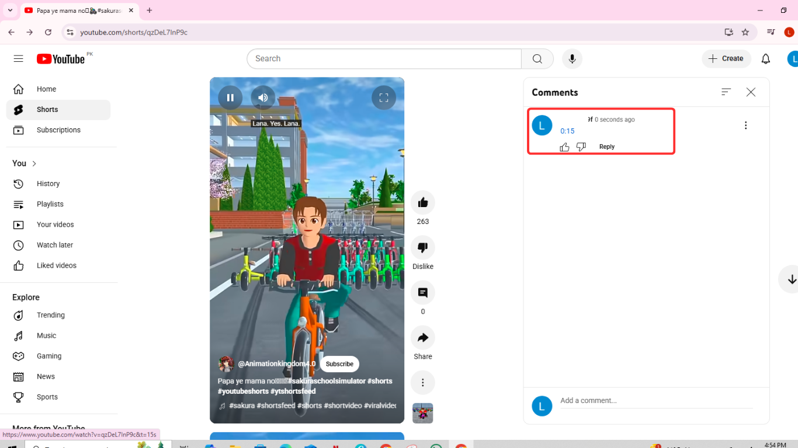This screenshot has width=798, height=448.
Task: Like the comment posted 0 seconds ago
Action: (x=564, y=147)
